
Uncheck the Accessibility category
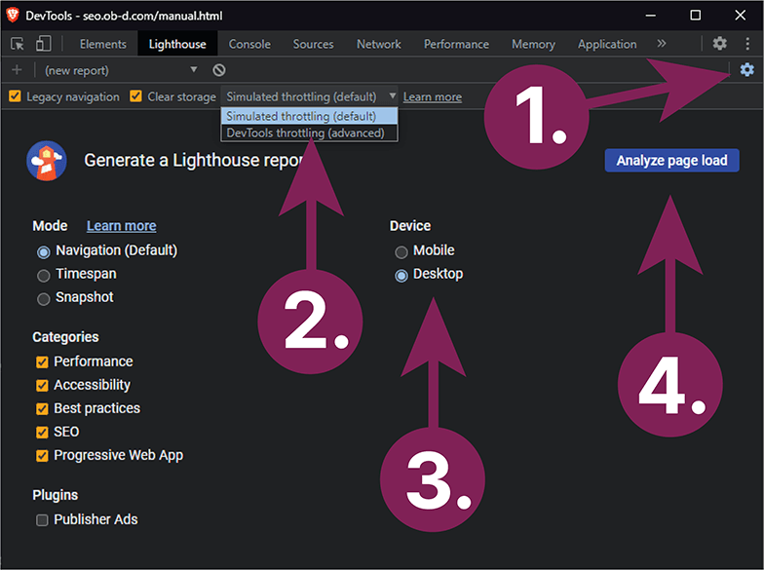[x=43, y=386]
